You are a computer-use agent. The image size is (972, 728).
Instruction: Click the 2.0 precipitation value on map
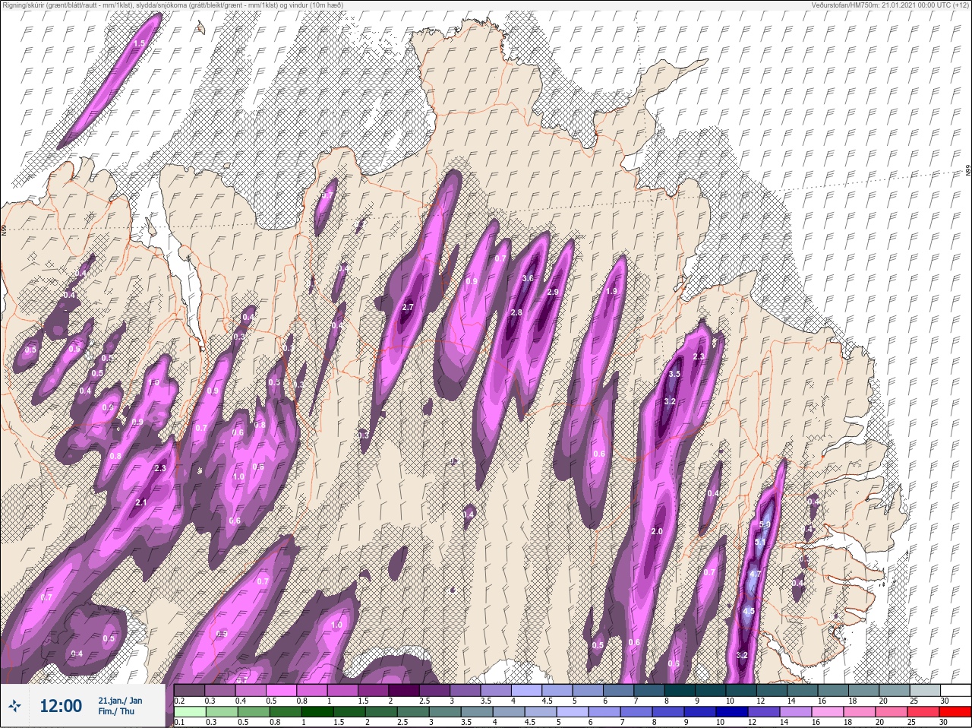point(658,531)
